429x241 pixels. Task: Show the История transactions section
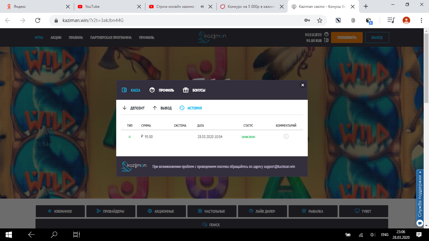191,108
